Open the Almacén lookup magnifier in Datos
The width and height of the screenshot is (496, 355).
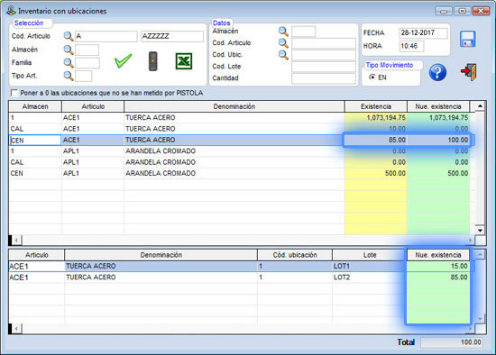[x=283, y=32]
